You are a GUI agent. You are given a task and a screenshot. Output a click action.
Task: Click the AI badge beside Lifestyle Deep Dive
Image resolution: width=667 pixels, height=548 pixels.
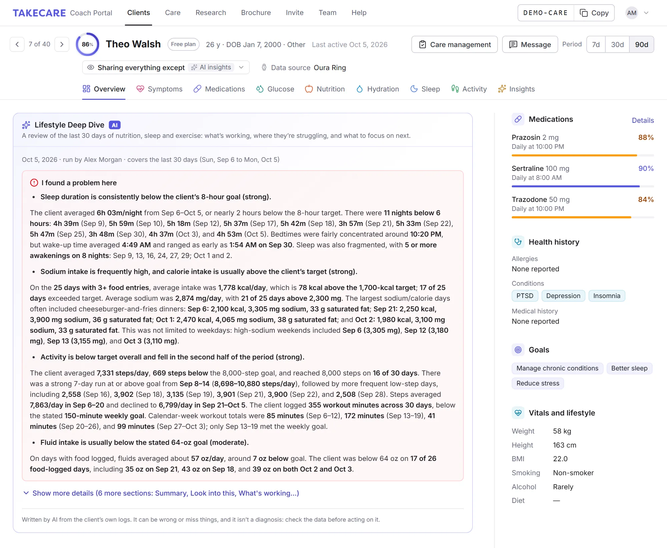pos(115,125)
